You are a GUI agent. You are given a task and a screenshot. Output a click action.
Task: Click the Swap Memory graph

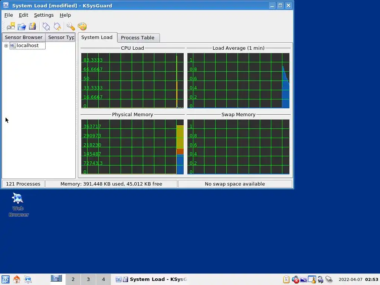(x=238, y=147)
